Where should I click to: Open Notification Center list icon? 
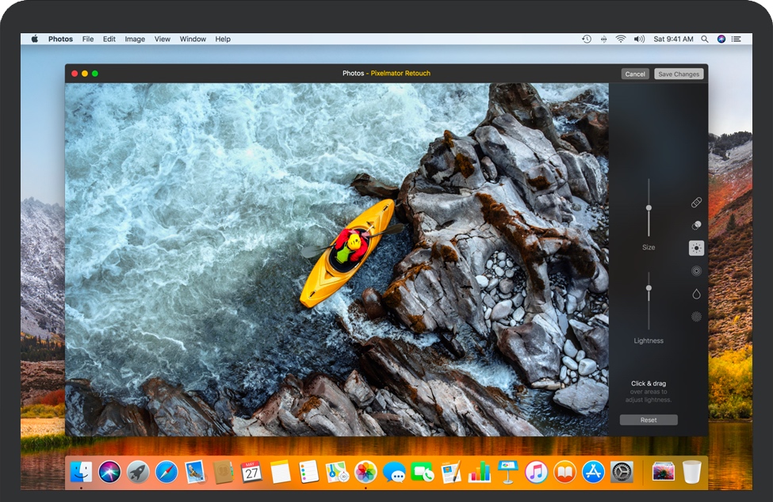pos(737,39)
